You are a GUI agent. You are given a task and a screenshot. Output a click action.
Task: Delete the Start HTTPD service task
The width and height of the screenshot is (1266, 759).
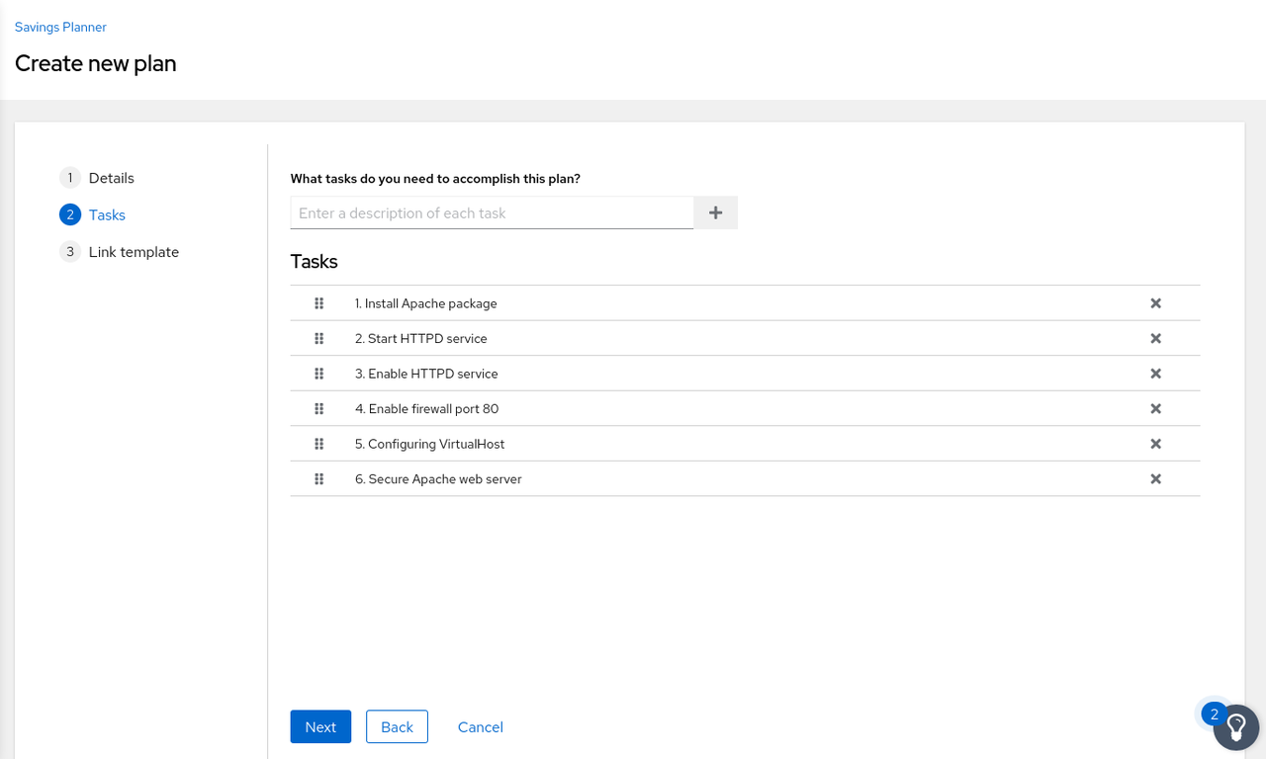pyautogui.click(x=1155, y=338)
